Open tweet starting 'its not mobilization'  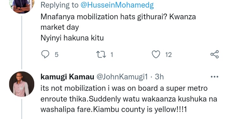point(129,99)
